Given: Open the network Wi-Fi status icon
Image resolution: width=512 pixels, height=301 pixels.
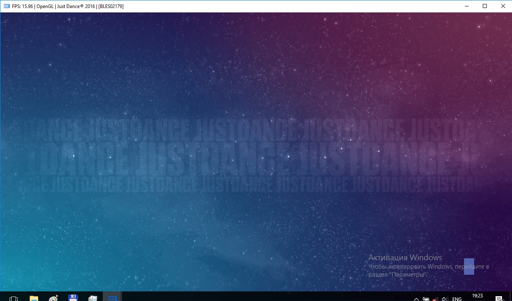Looking at the screenshot, I should [x=435, y=299].
